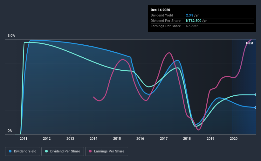Click 'Dividend Yield' label in tooltip
Screen dimensions: 261x161
(x=162, y=15)
